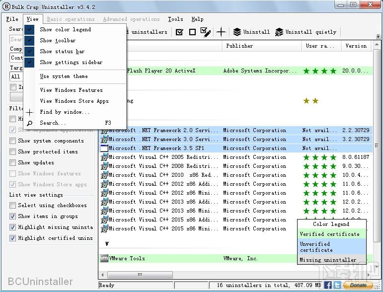Viewport: 383px width, 292px height.
Task: Click the Uninstall quietly label
Action: point(310,32)
